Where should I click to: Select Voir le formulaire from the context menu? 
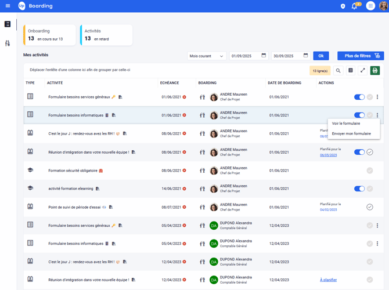pyautogui.click(x=346, y=124)
